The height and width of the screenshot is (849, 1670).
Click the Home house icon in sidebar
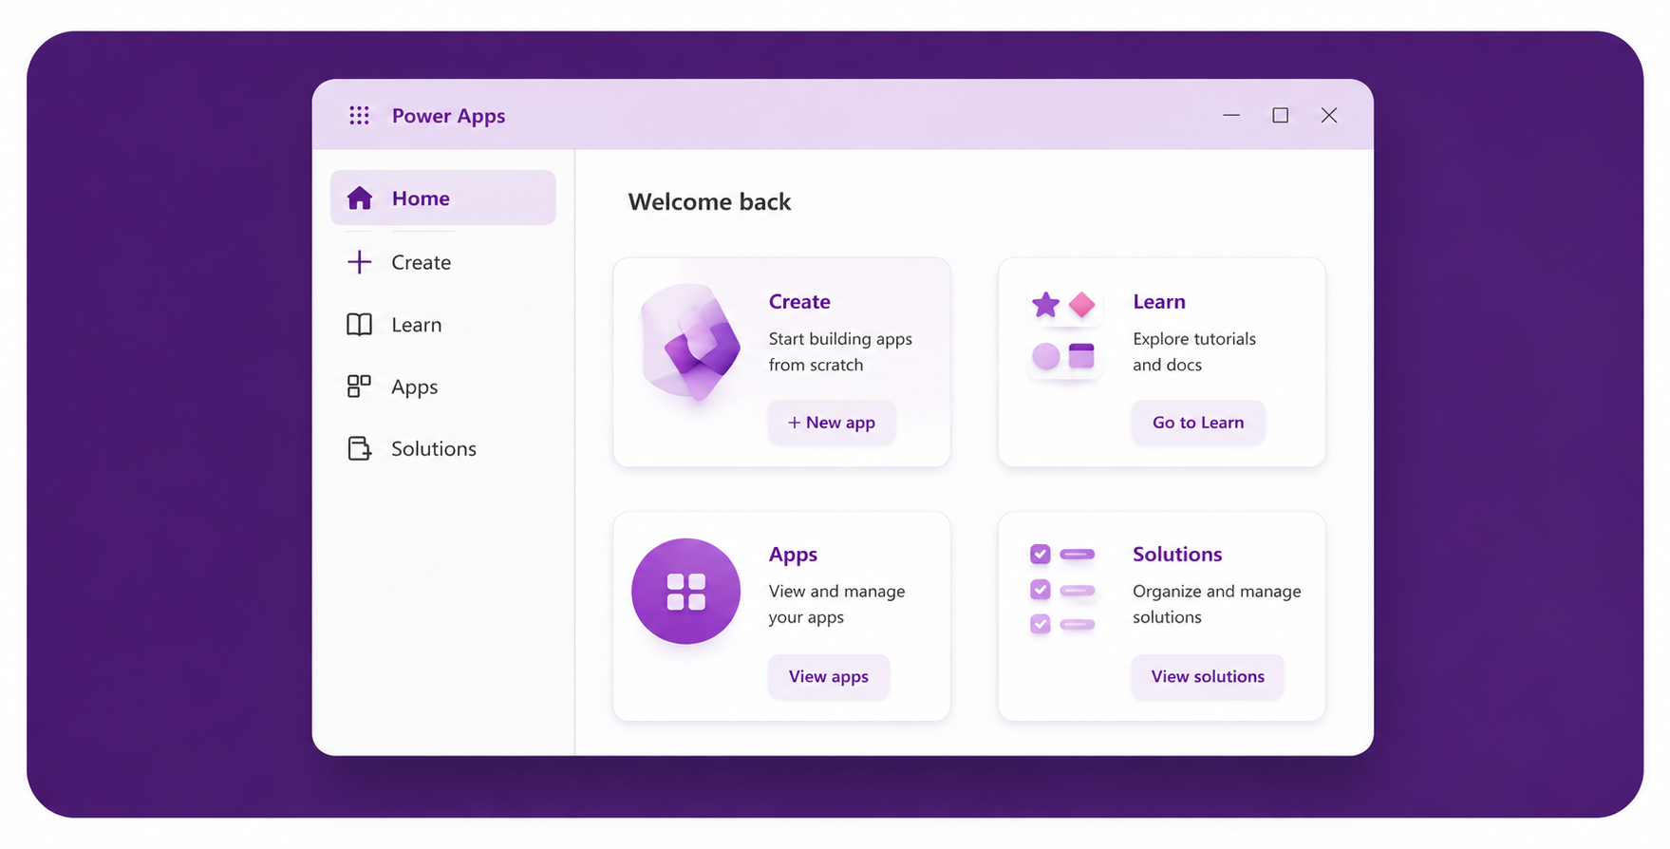pyautogui.click(x=360, y=198)
